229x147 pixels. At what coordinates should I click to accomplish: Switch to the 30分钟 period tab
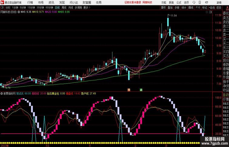coord(40,8)
